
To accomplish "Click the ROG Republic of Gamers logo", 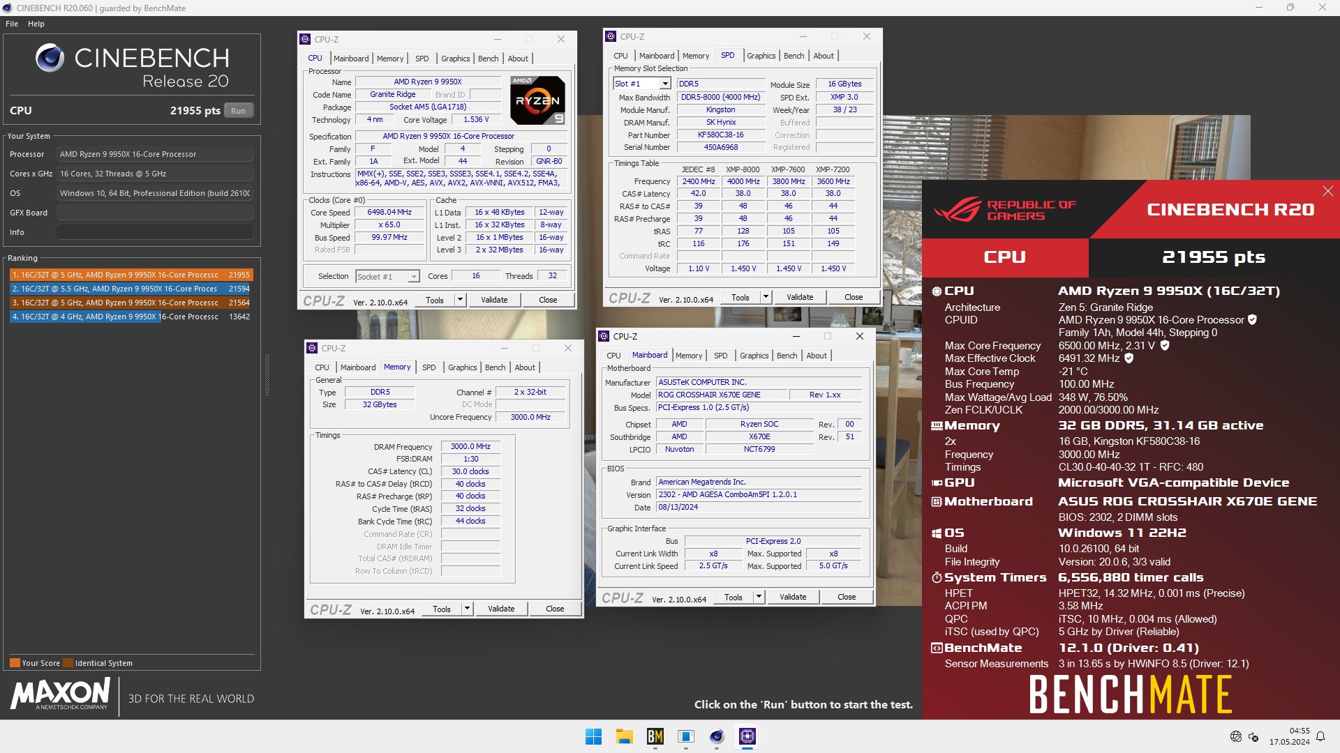I will pyautogui.click(x=1005, y=210).
